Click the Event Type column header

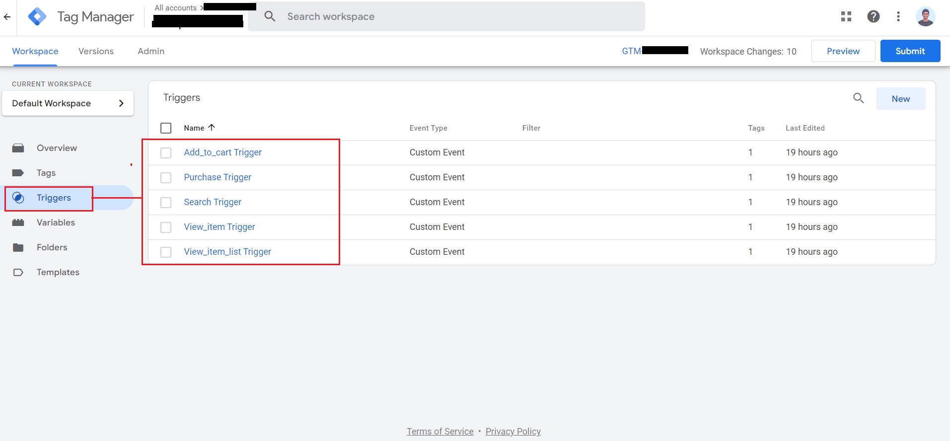(x=429, y=128)
